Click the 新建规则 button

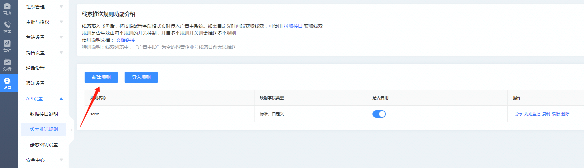pyautogui.click(x=101, y=77)
